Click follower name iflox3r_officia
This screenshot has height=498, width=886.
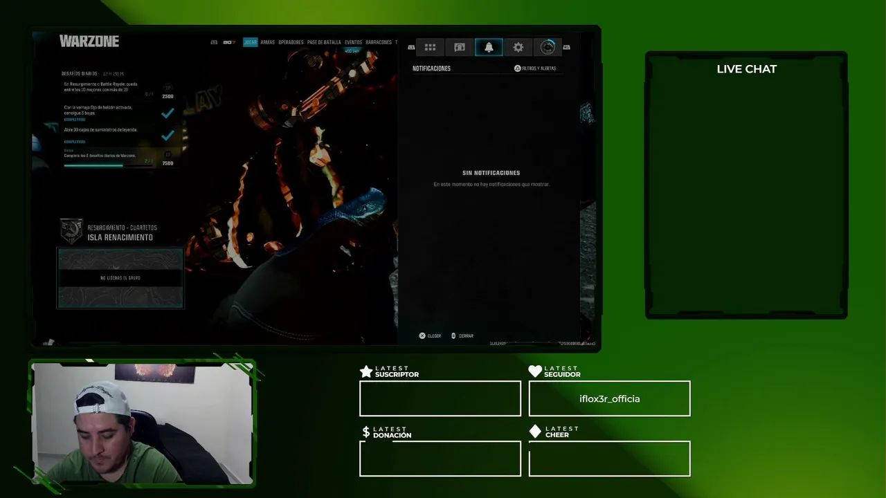609,398
